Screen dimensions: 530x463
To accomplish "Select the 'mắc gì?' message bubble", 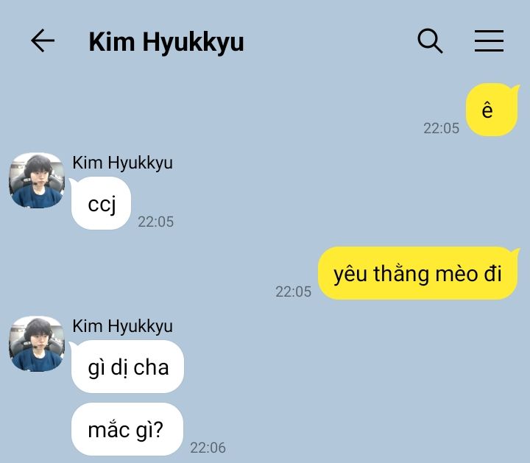I will [127, 429].
